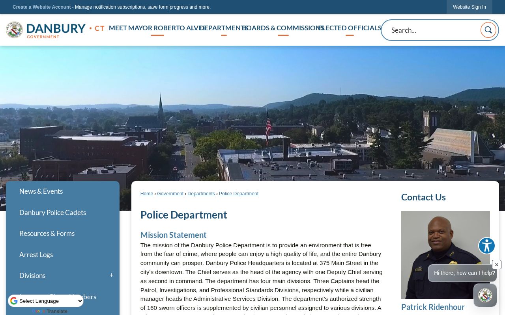Go to Departments breadcrumb
Image resolution: width=505 pixels, height=315 pixels.
(201, 194)
